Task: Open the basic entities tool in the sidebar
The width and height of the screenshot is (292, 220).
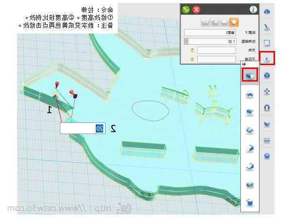Action: coord(267,12)
